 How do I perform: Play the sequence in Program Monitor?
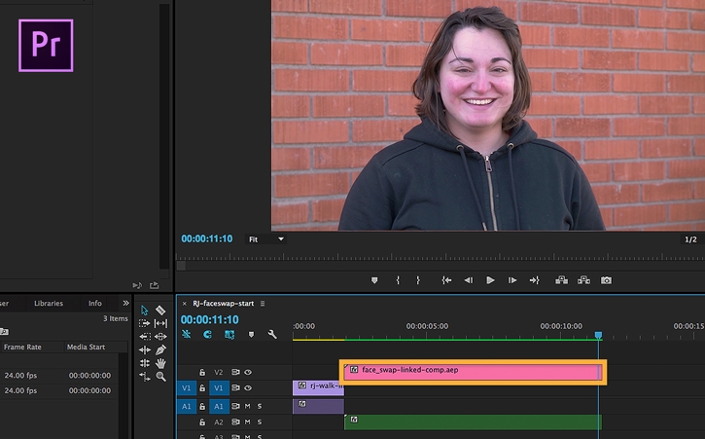point(490,280)
